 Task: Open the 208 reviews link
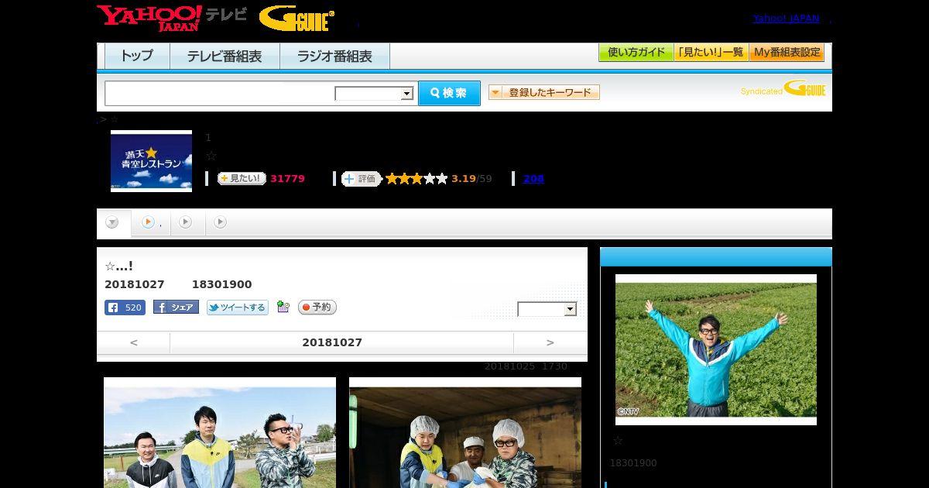point(533,179)
